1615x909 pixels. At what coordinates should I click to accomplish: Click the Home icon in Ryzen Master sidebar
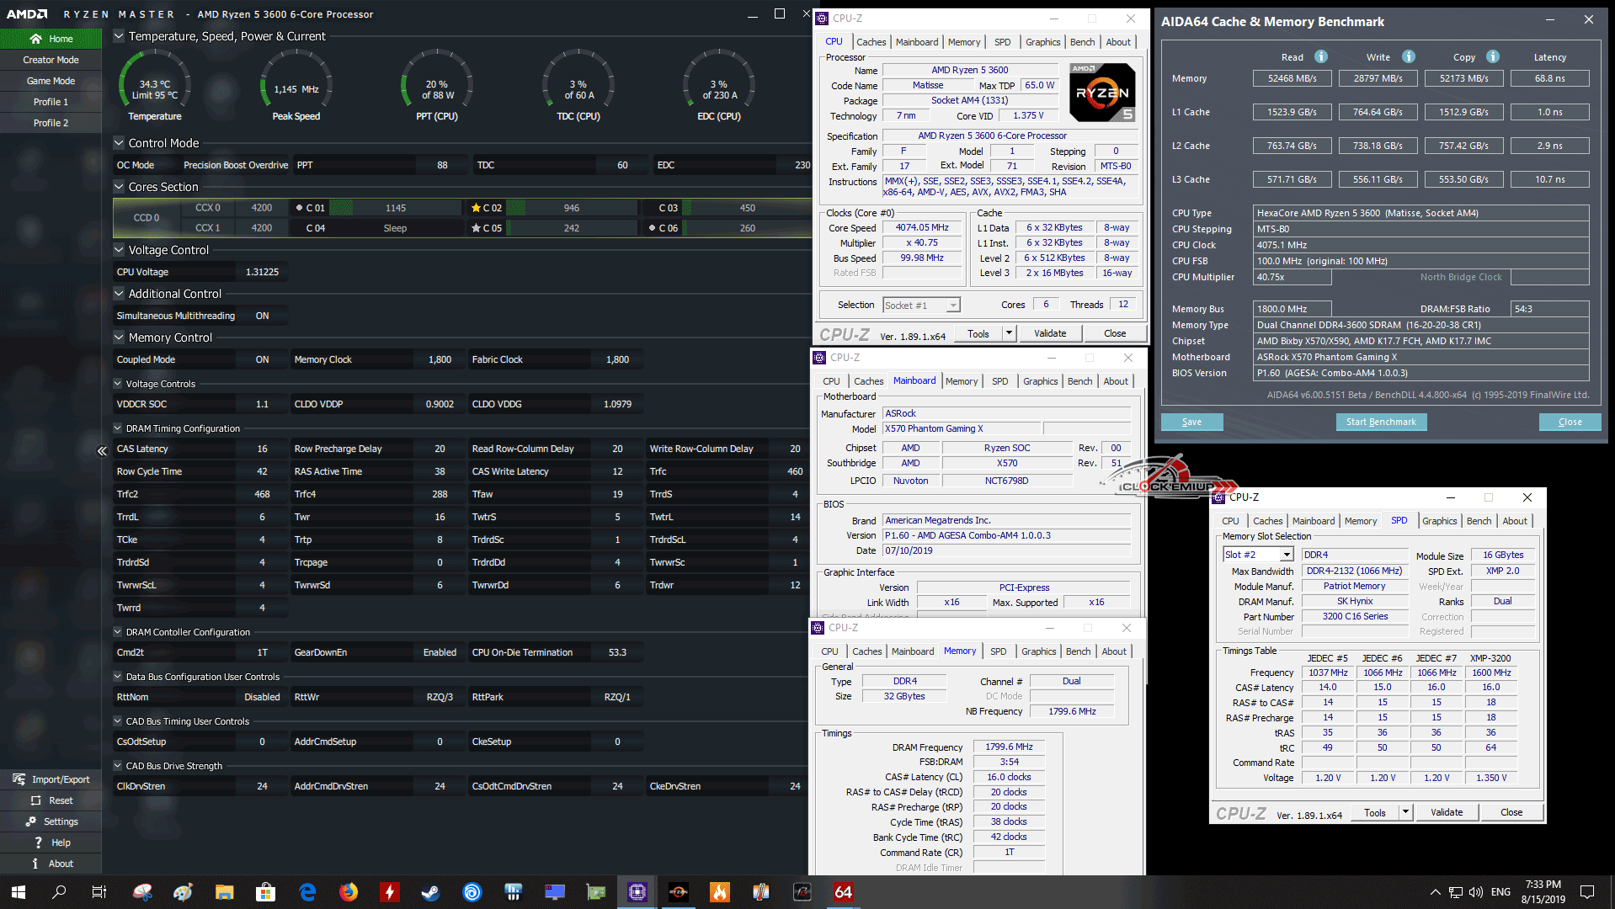(x=35, y=39)
